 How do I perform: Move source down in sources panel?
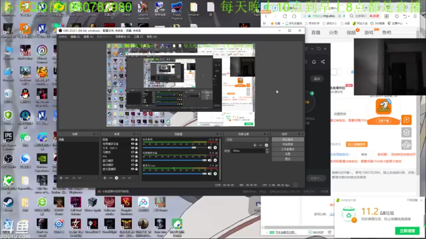pyautogui.click(x=129, y=178)
